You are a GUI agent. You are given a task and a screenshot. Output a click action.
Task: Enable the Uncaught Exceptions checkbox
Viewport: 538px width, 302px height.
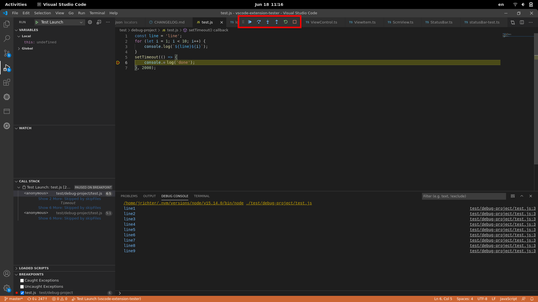click(22, 287)
